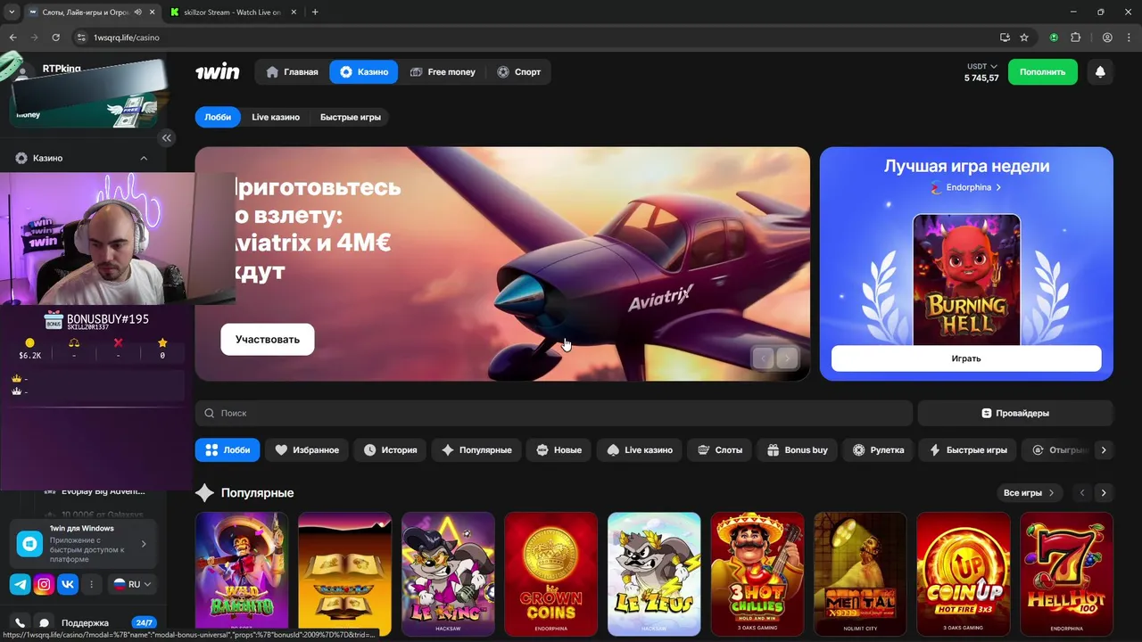The width and height of the screenshot is (1142, 642).
Task: Open the browser extensions puzzle icon
Action: [x=1075, y=37]
